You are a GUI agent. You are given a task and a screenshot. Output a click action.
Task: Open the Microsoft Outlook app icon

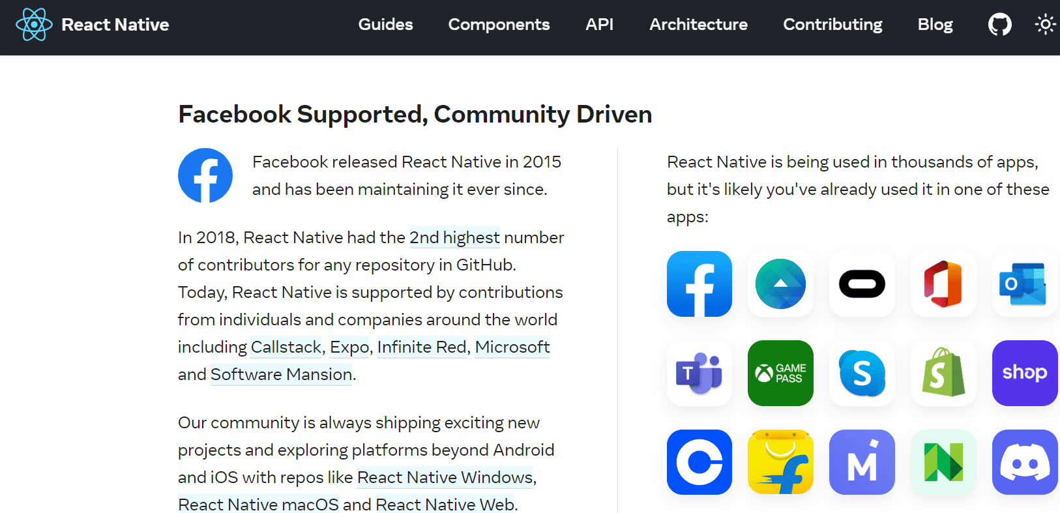tap(1025, 284)
